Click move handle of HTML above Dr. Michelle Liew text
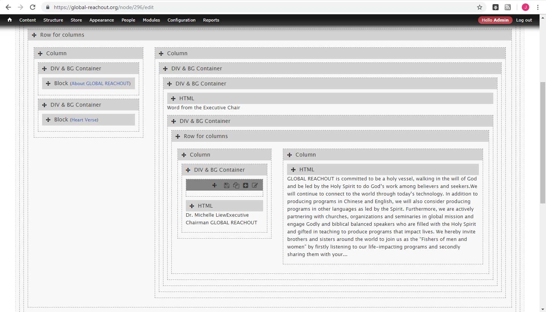The image size is (546, 312). [x=192, y=206]
